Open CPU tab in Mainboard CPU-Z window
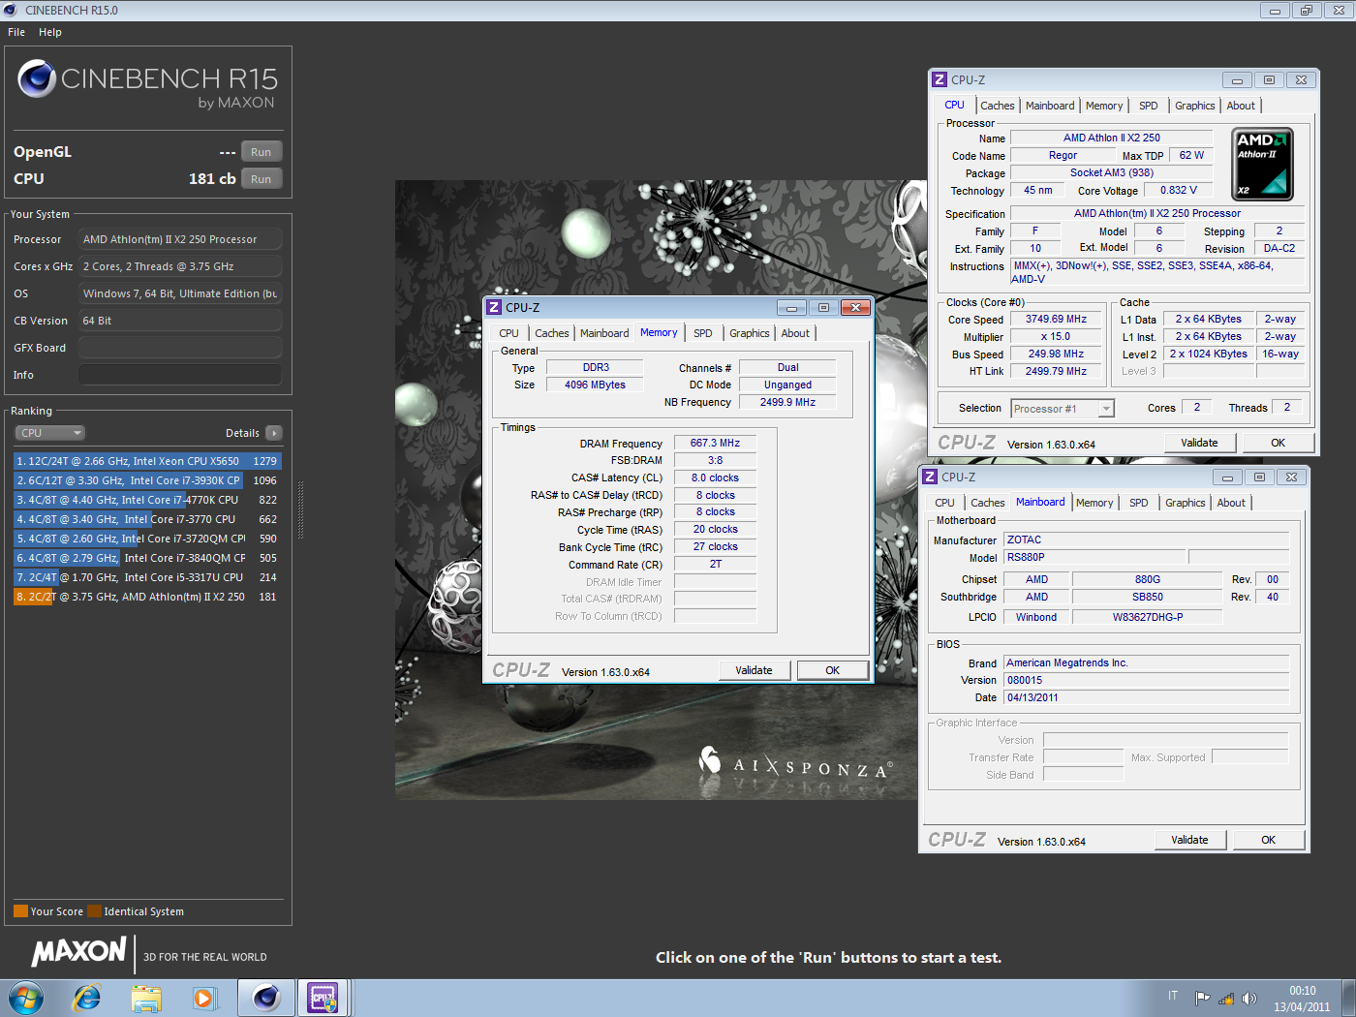1356x1017 pixels. [944, 503]
